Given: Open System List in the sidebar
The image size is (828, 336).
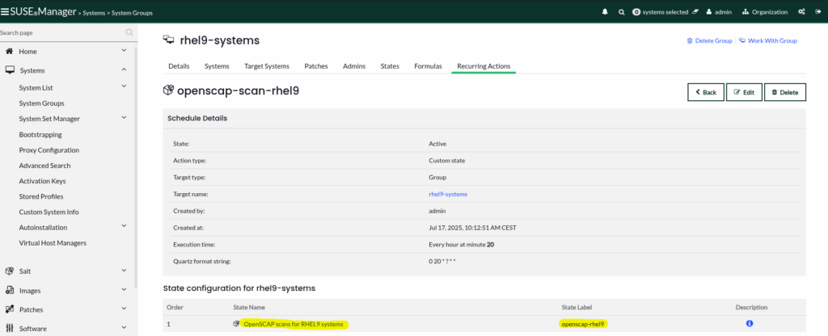Looking at the screenshot, I should pyautogui.click(x=36, y=88).
